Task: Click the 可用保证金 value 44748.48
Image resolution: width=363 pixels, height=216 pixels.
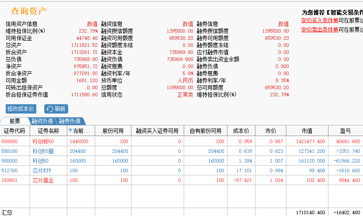Action: [x=87, y=38]
